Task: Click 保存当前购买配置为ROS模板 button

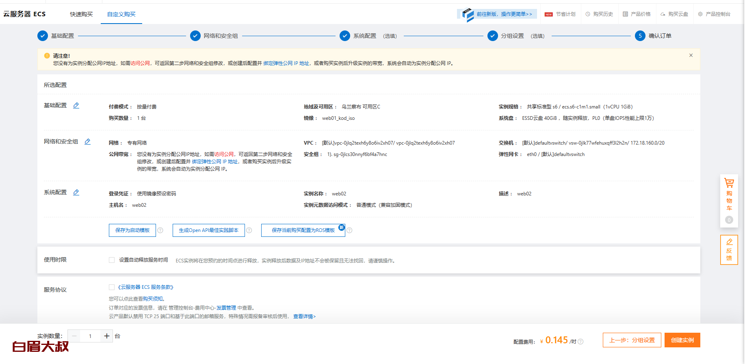Action: [x=303, y=230]
